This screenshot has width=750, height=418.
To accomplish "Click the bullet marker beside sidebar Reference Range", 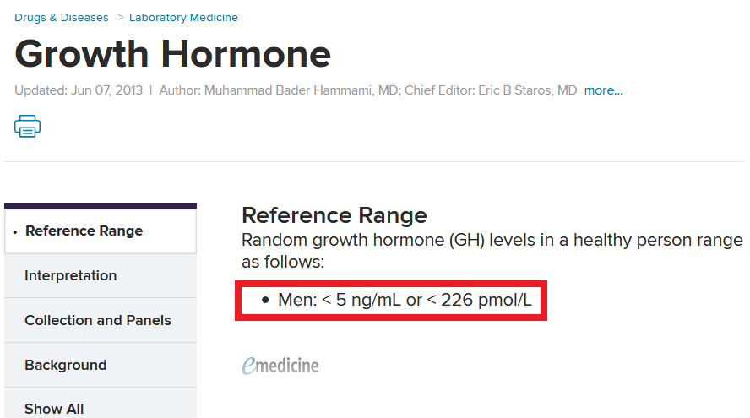I will (16, 231).
